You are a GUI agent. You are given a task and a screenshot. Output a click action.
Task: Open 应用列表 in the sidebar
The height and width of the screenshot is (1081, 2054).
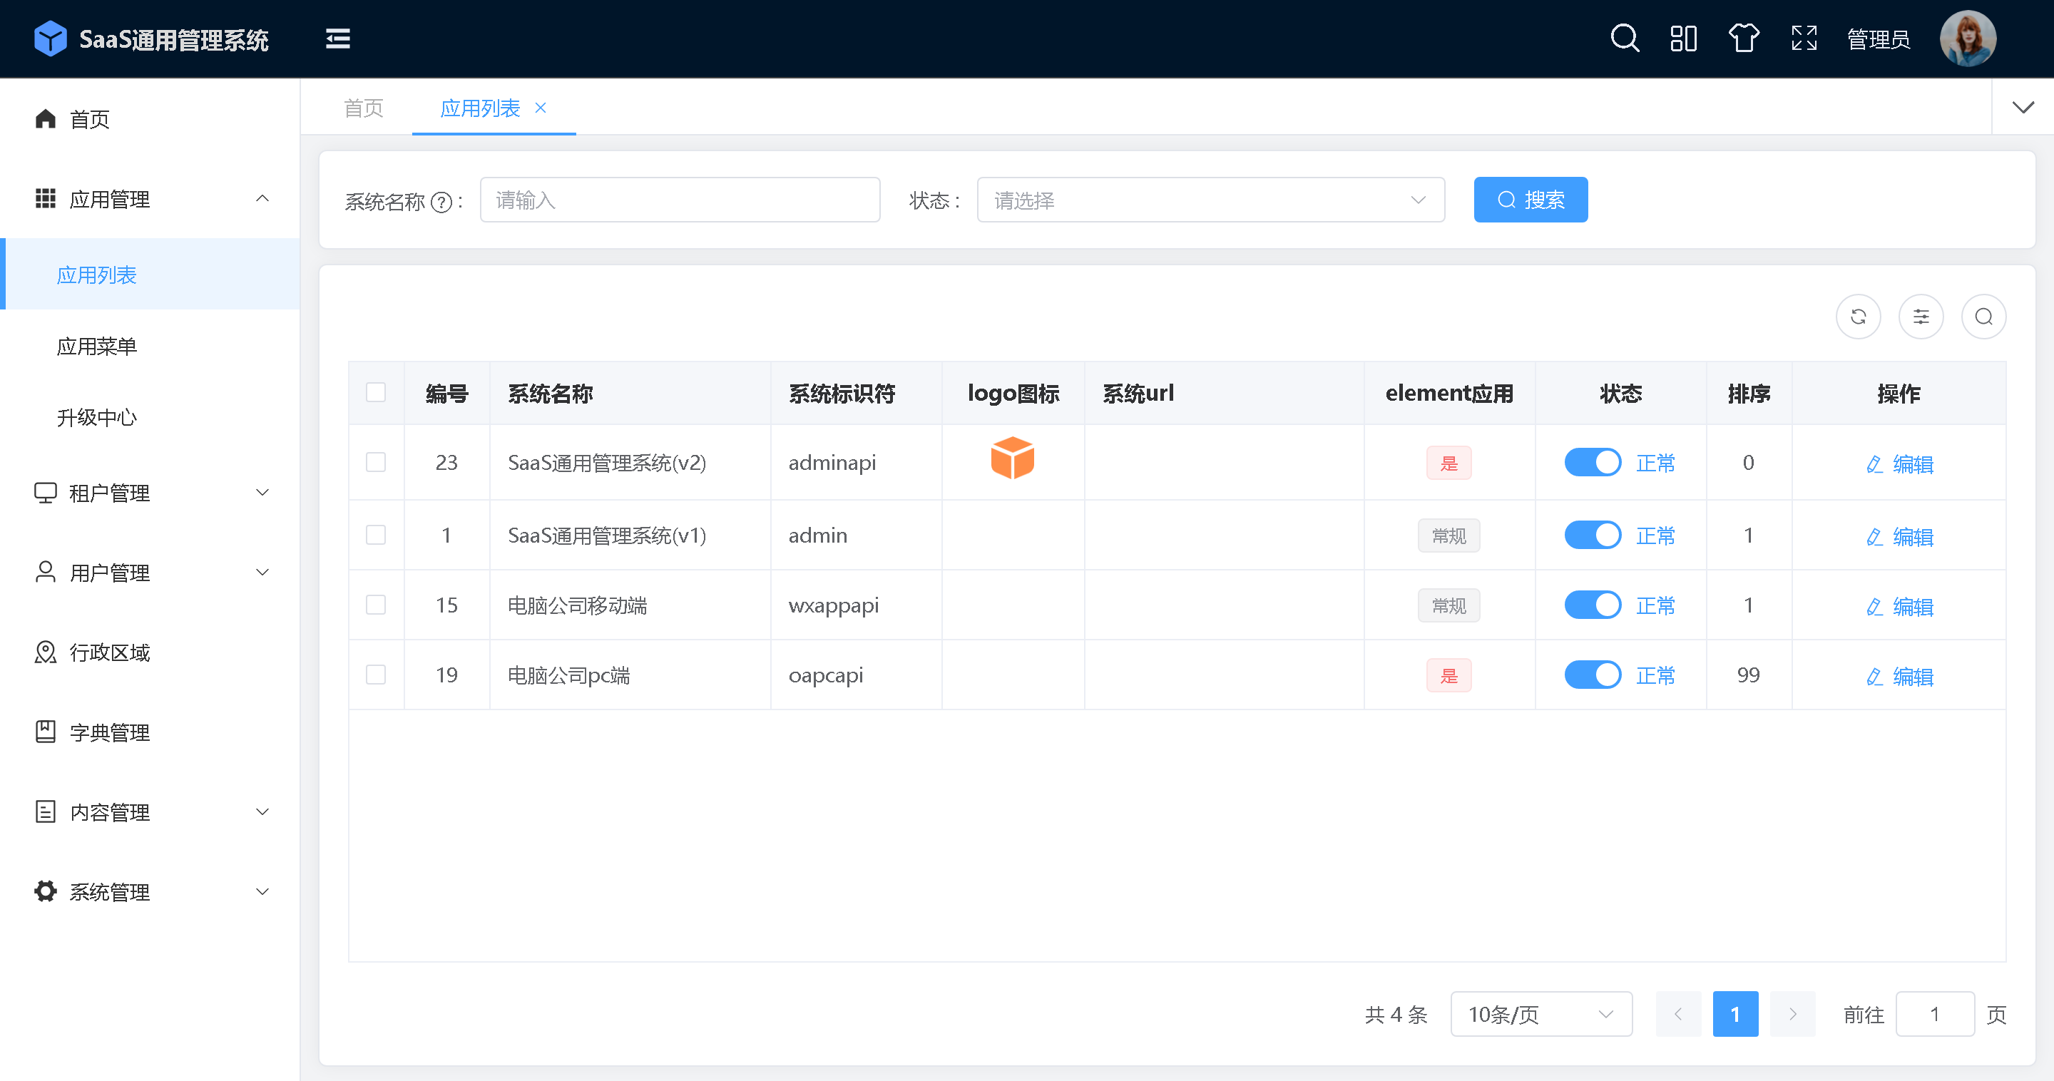coord(151,275)
